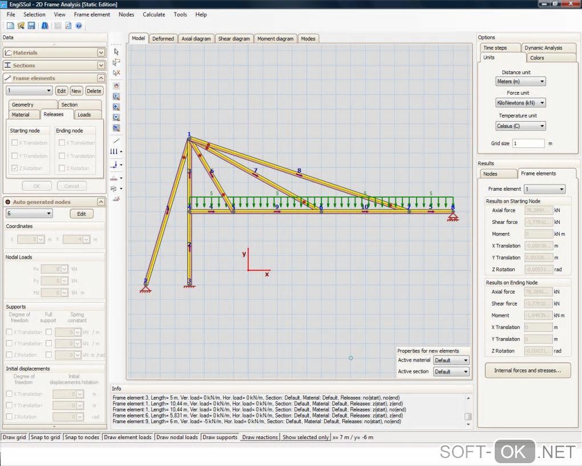Click the zoom in magnifier tool
Screen dimensions: 582x466
pyautogui.click(x=116, y=107)
